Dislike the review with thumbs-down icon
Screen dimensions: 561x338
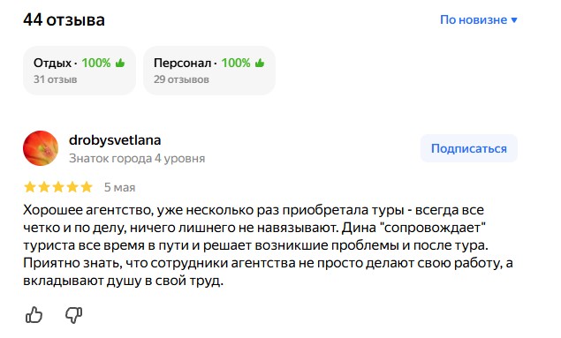click(73, 315)
